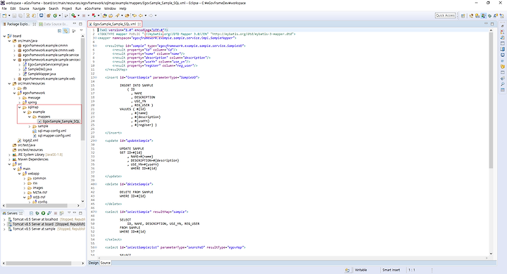The width and height of the screenshot is (507, 274).
Task: Click the top restore icon in right trim bar
Action: [503, 26]
